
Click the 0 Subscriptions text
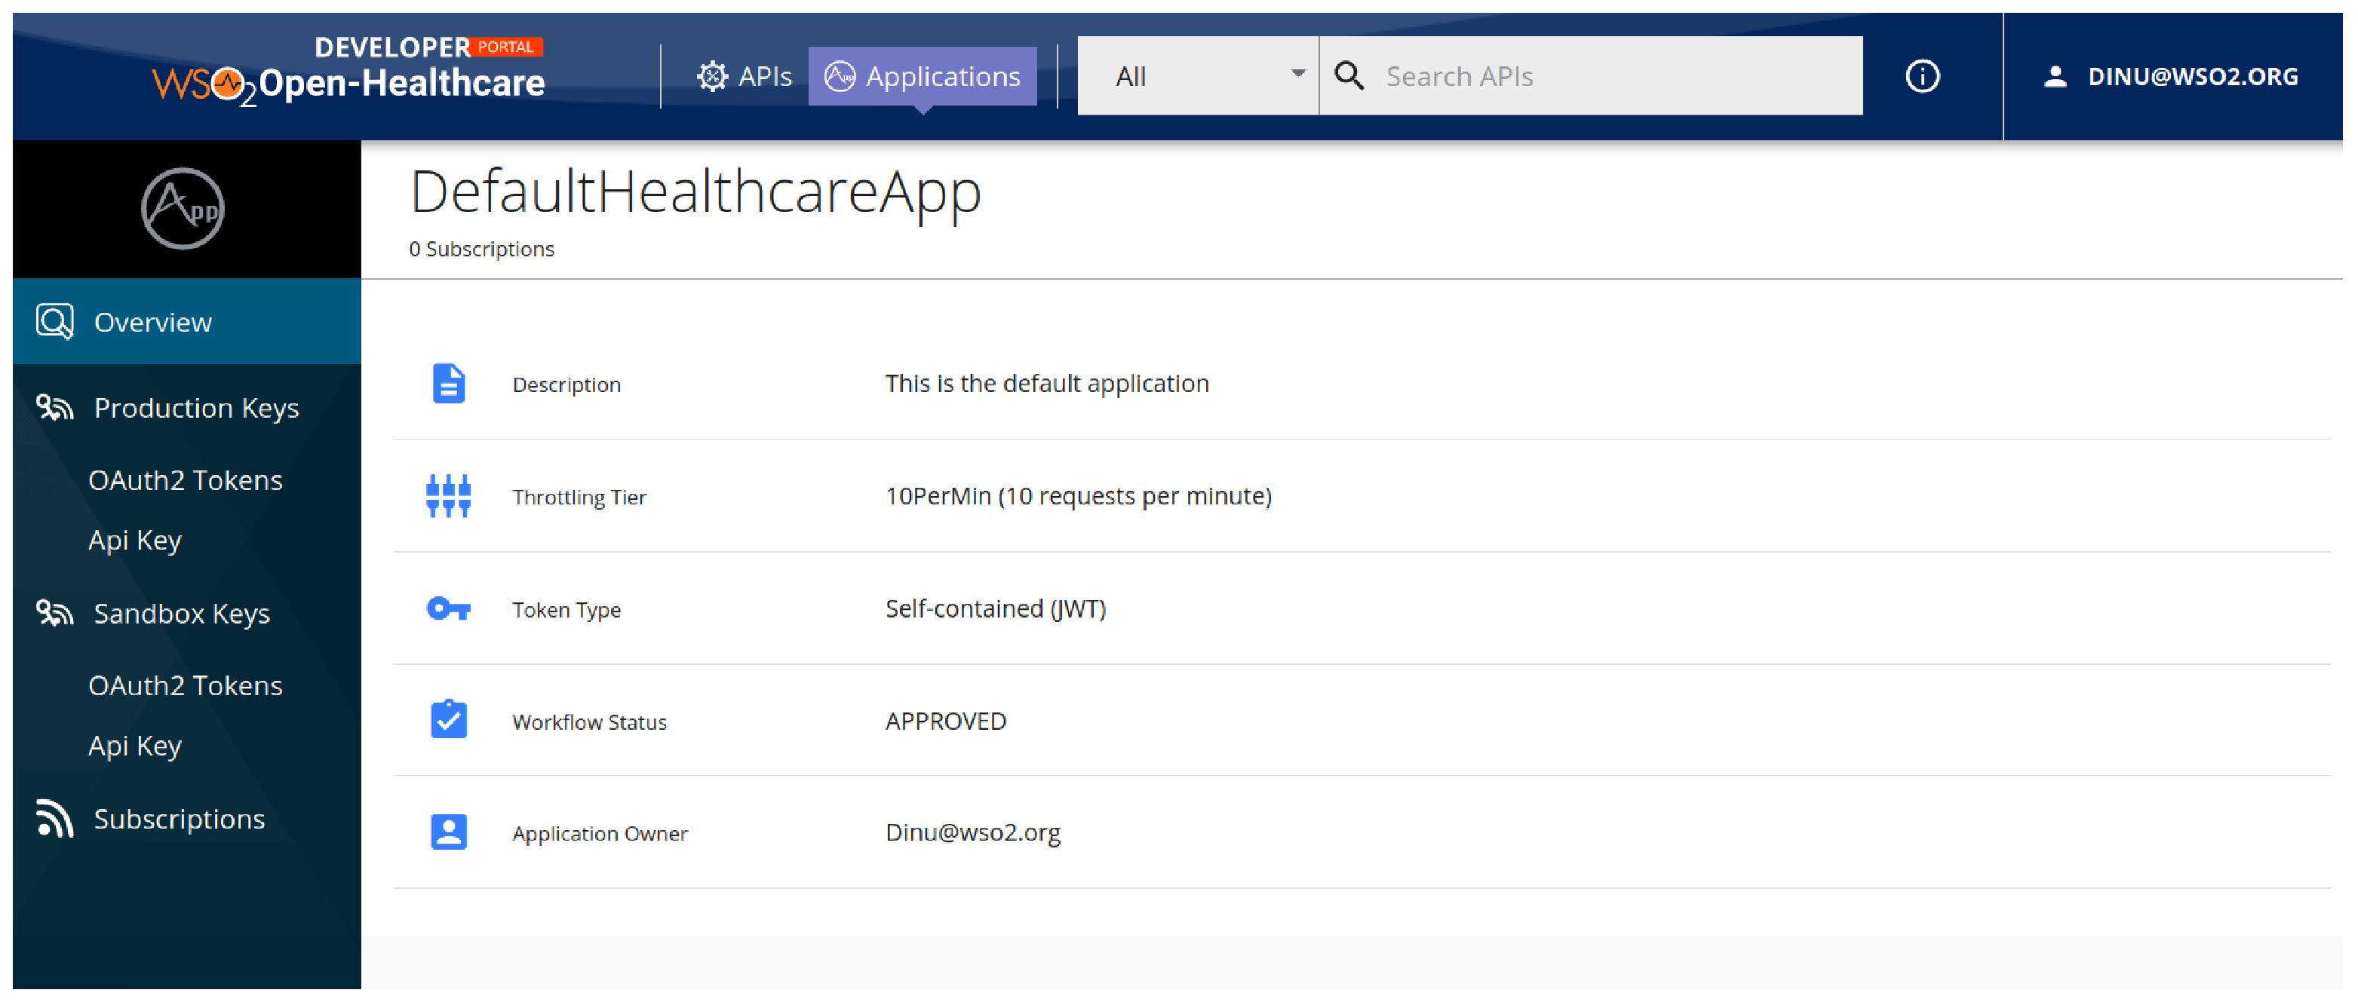(x=481, y=249)
